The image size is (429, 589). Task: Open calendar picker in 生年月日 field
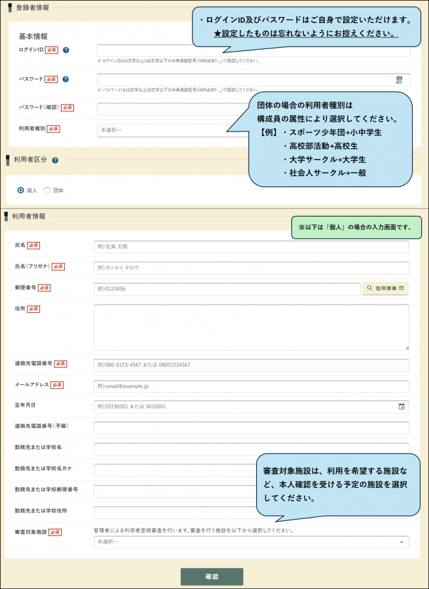[x=401, y=406]
